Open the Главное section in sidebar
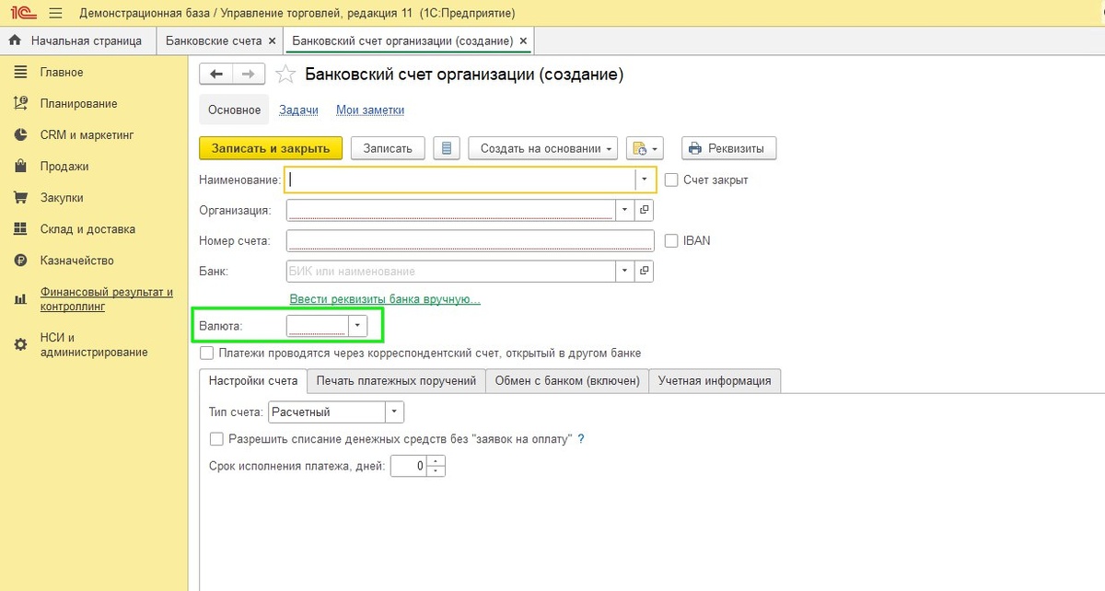 point(62,73)
